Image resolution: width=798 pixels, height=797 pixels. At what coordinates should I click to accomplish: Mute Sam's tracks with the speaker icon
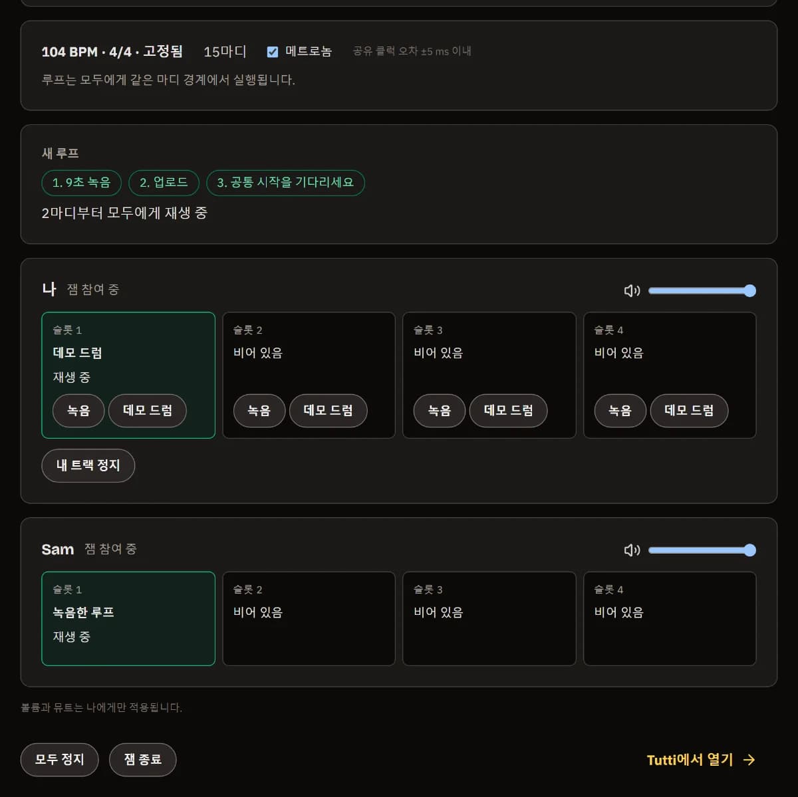632,550
